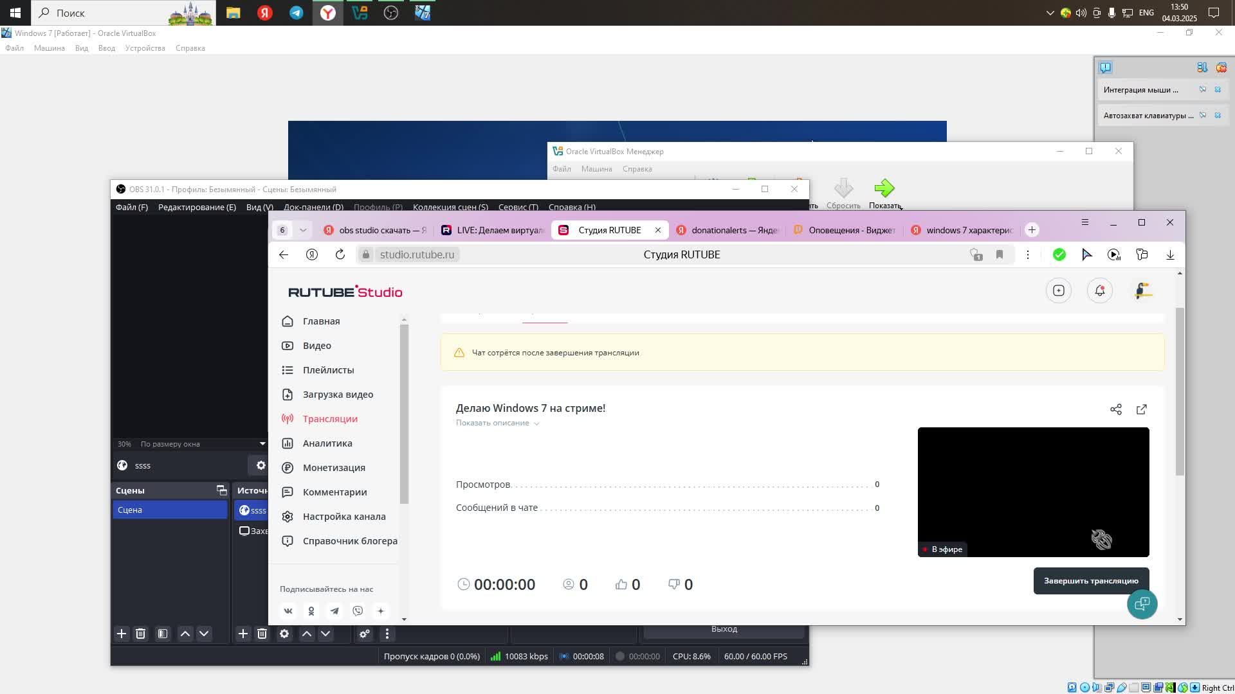Click the green protect shield icon in browser
This screenshot has height=694, width=1235.
[x=1059, y=254]
